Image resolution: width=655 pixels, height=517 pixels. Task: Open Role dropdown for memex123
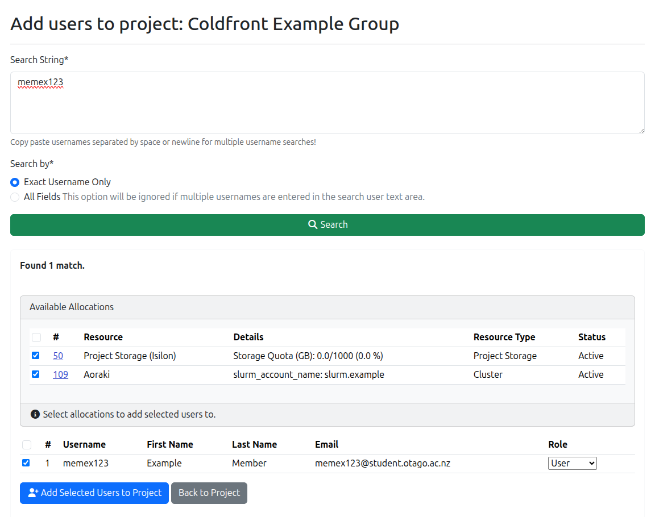tap(573, 463)
